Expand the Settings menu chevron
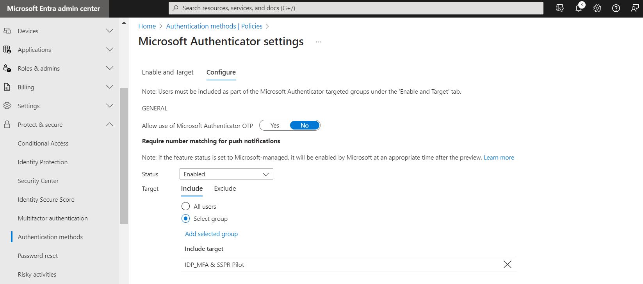The height and width of the screenshot is (284, 643). 110,106
